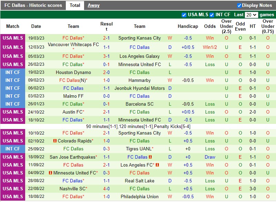Click red card icon beside FC Dallas on 18/09/22
This screenshot has width=276, height=202.
(x=150, y=157)
